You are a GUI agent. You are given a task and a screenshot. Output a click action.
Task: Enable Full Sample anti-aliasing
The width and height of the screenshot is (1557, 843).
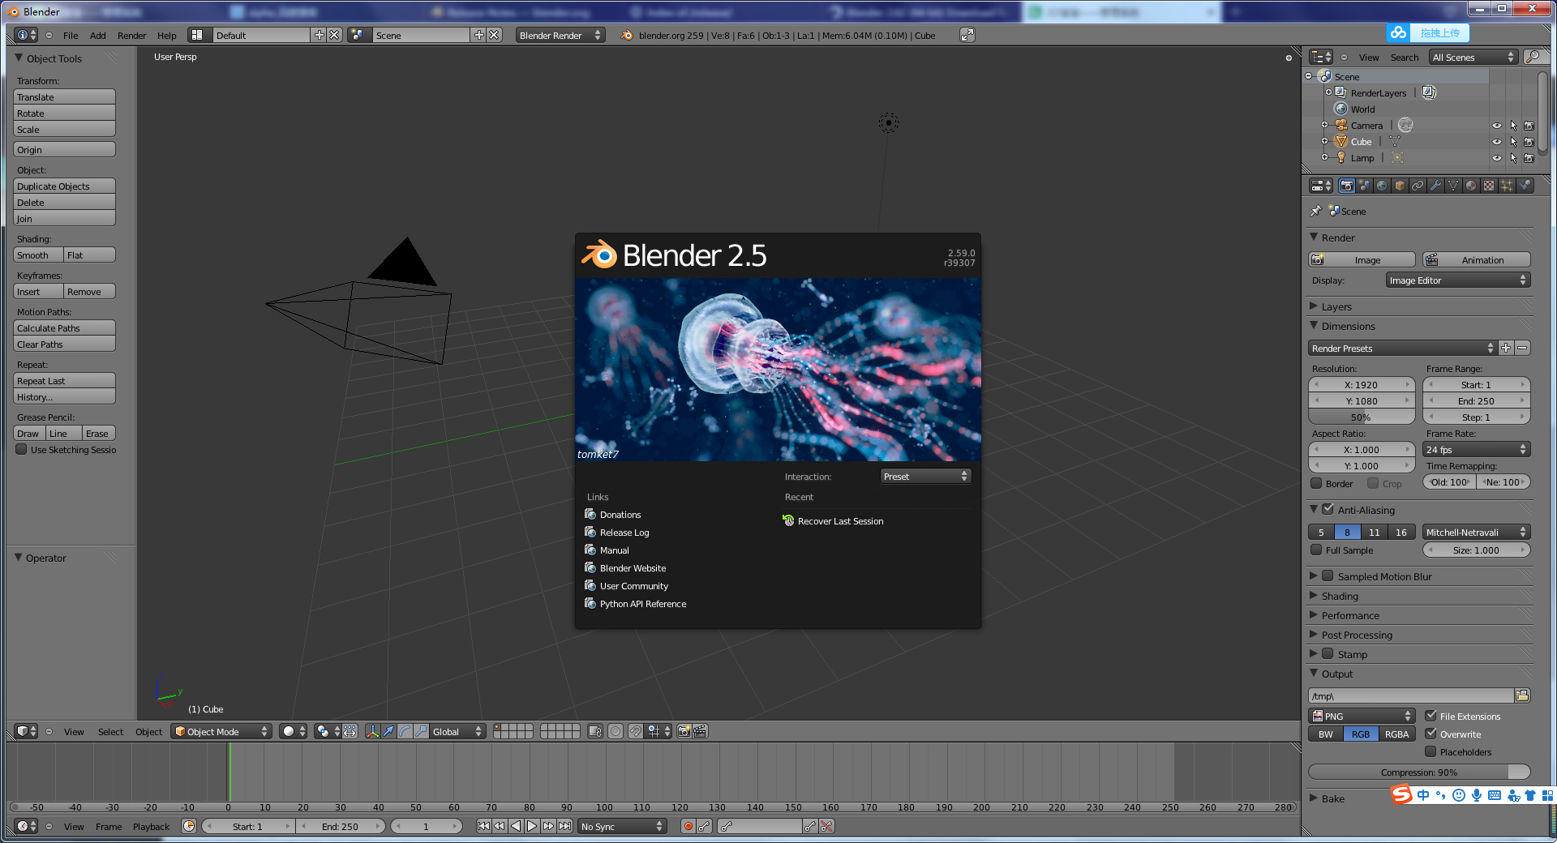coord(1316,550)
